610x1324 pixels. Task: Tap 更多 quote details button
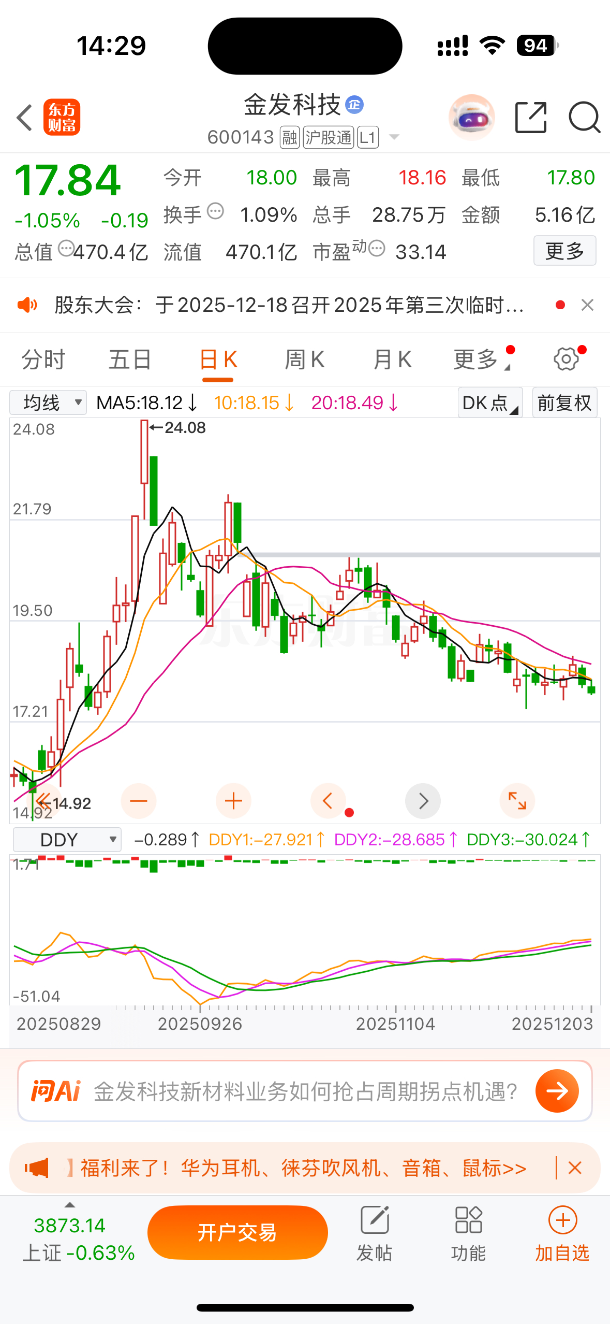click(x=565, y=251)
